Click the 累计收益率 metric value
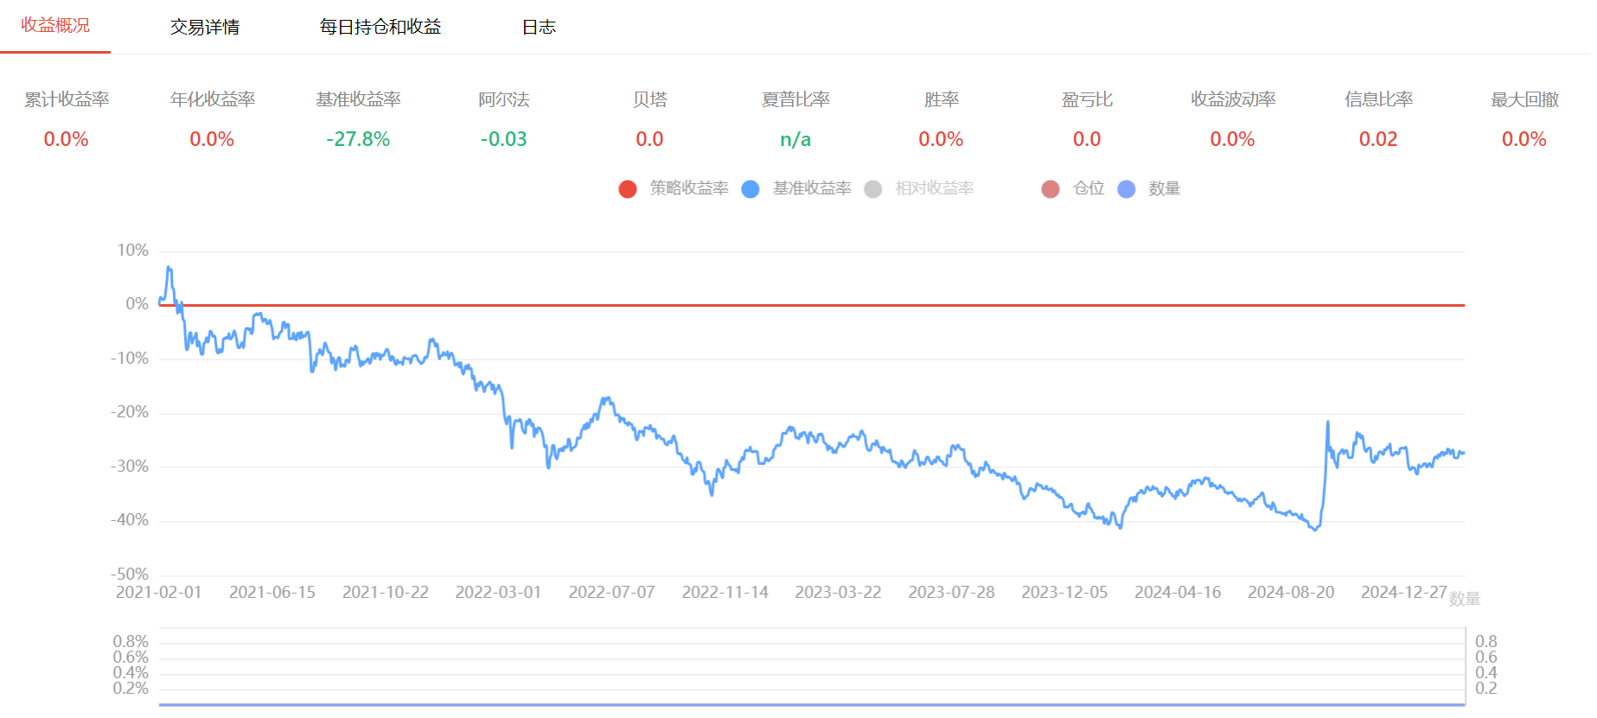This screenshot has height=718, width=1597. click(x=67, y=139)
